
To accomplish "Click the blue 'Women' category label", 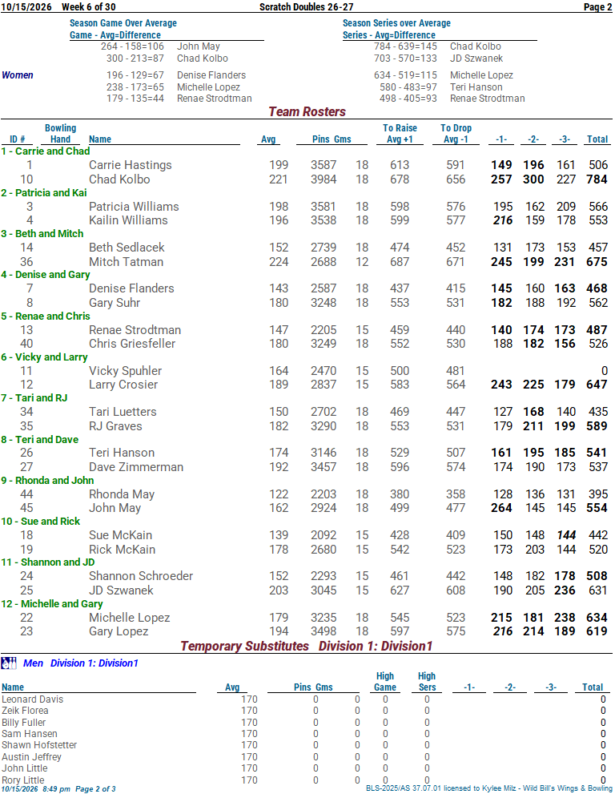I will tap(17, 75).
